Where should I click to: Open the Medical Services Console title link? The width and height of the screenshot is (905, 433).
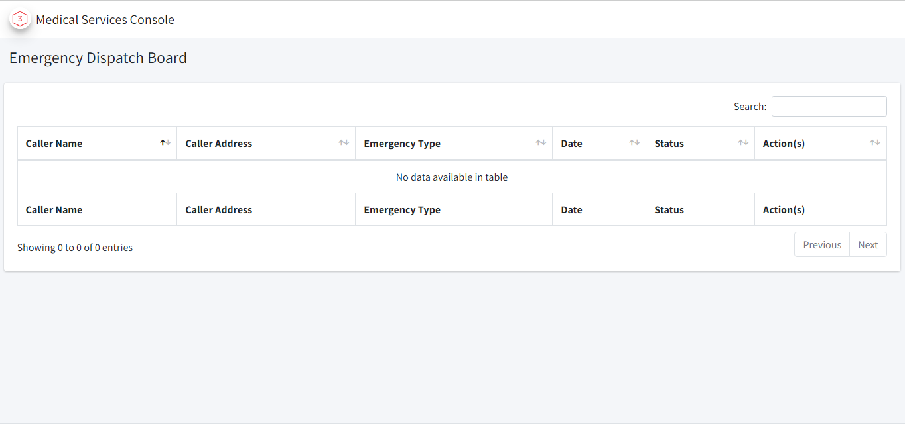(x=105, y=20)
